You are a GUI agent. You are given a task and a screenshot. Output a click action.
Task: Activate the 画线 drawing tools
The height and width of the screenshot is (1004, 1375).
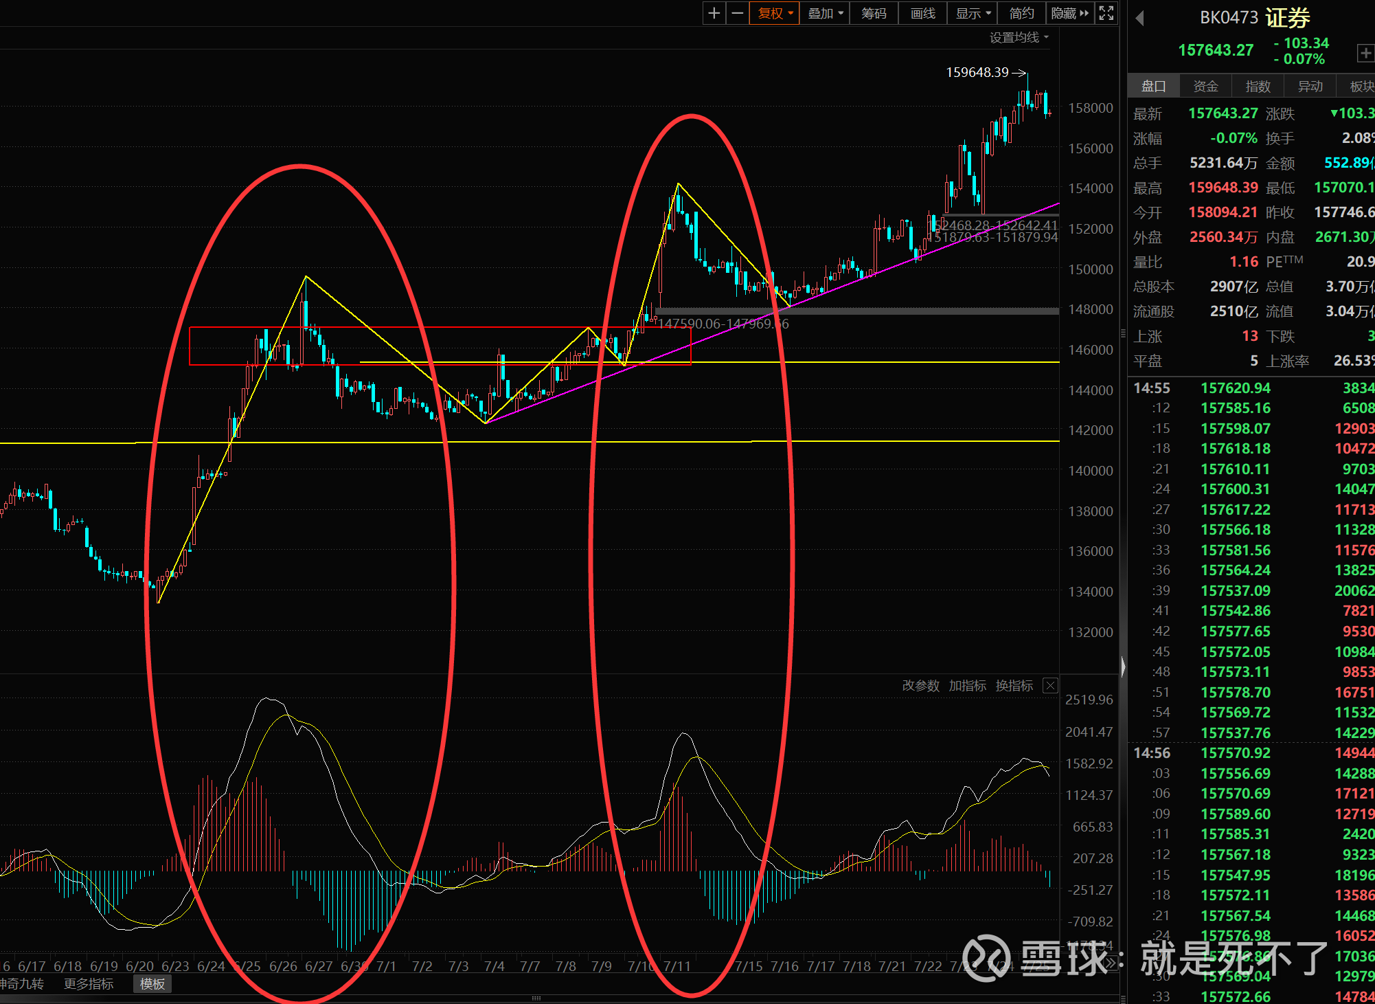pos(922,13)
